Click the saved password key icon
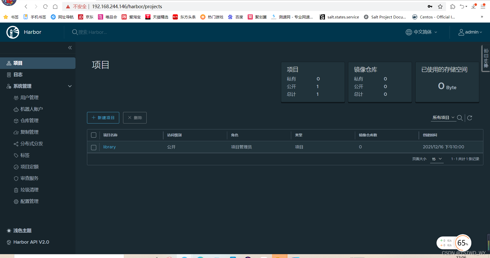Image resolution: width=490 pixels, height=258 pixels. (430, 6)
